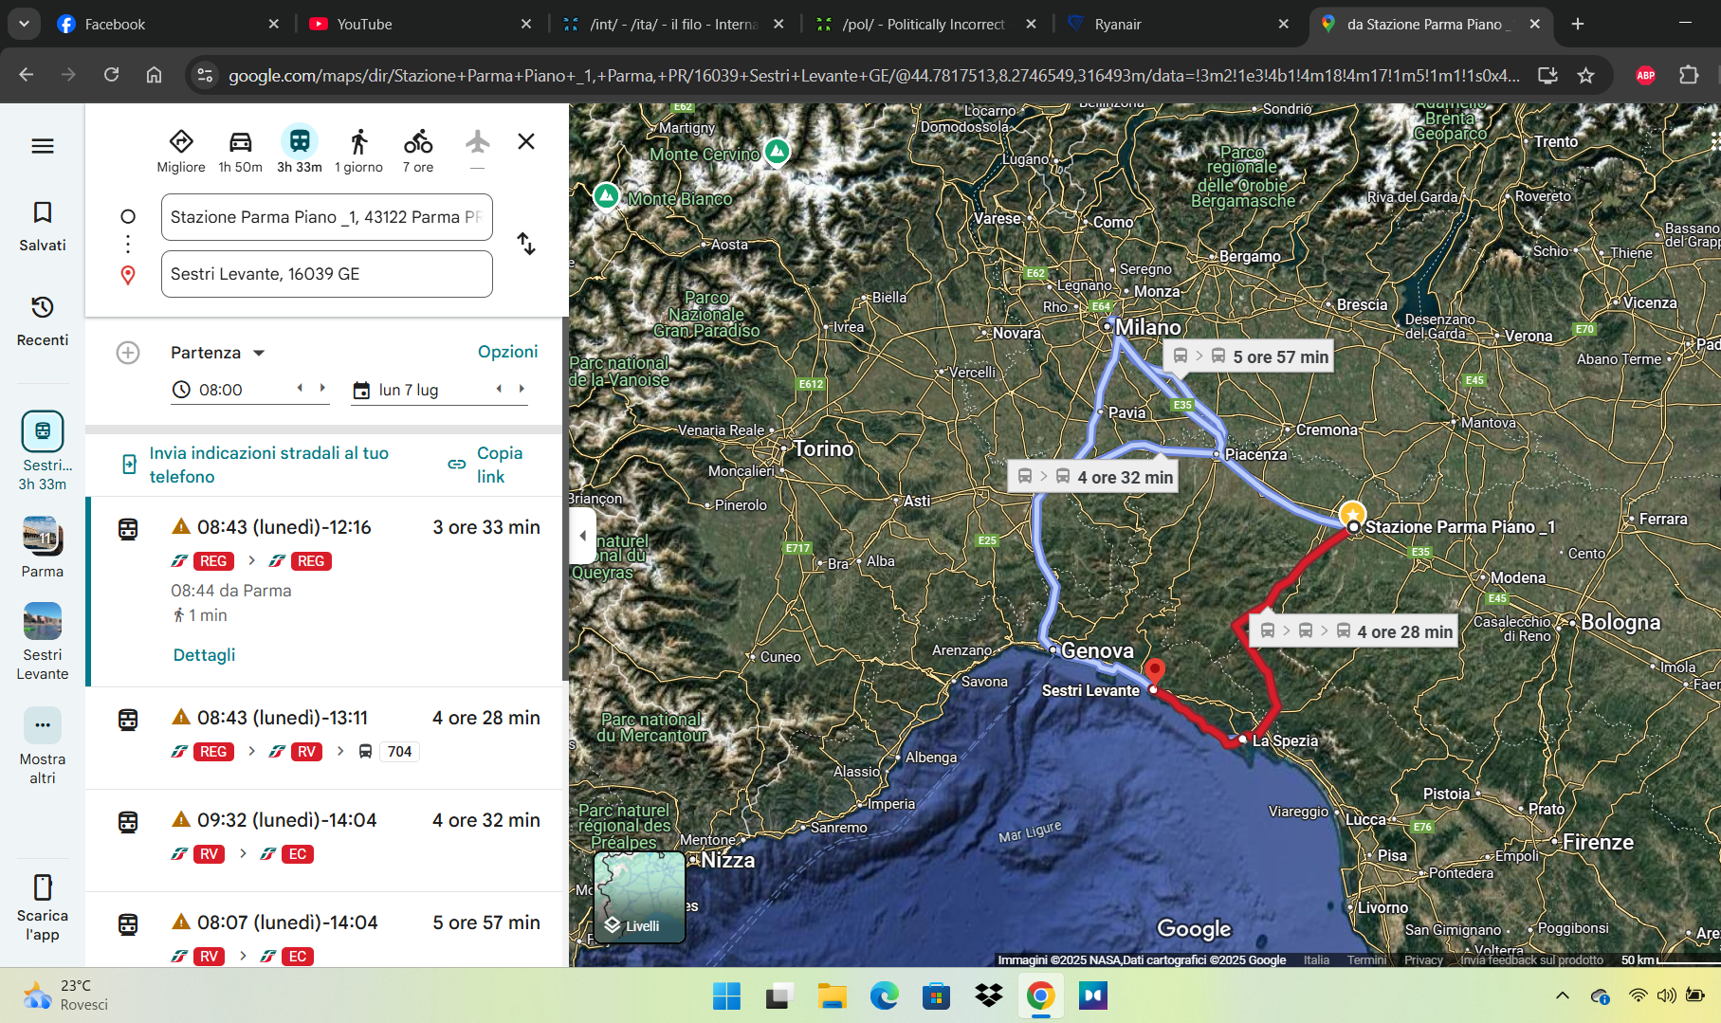
Task: Click Sestri Levante destination pin
Action: click(1154, 672)
